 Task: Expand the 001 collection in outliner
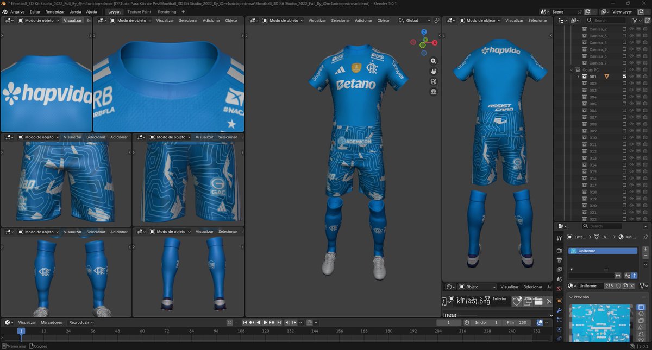[578, 77]
